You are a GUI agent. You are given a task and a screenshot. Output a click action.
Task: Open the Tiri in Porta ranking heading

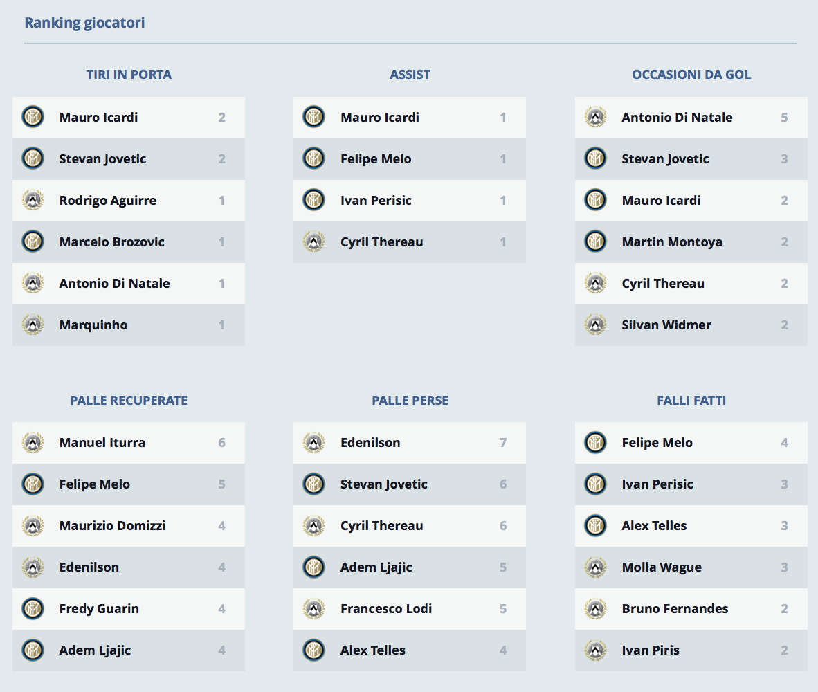pyautogui.click(x=129, y=75)
